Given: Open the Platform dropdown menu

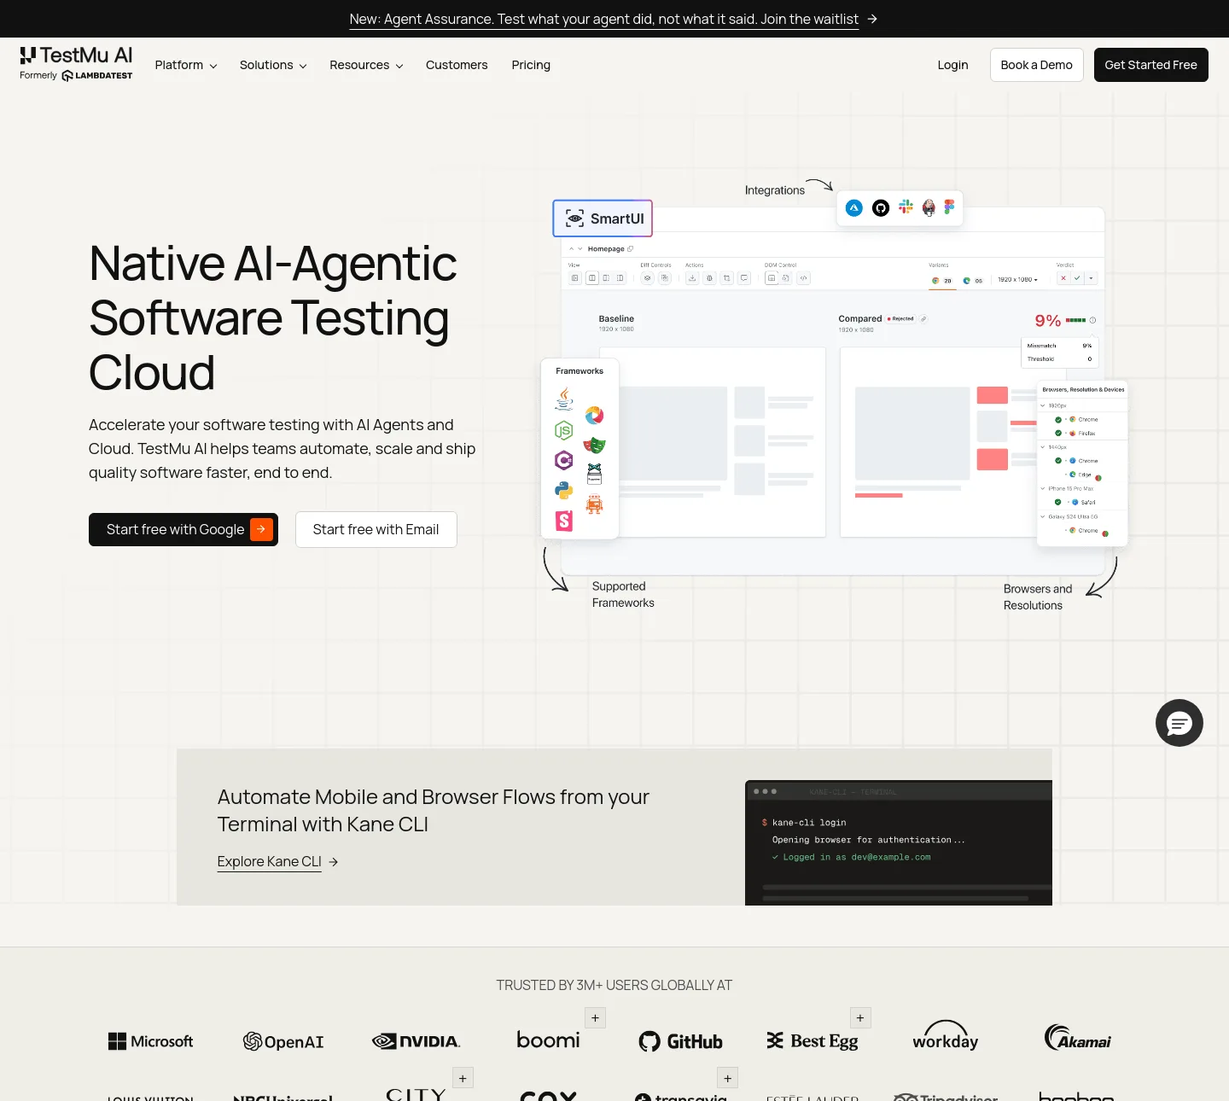Looking at the screenshot, I should coord(186,65).
